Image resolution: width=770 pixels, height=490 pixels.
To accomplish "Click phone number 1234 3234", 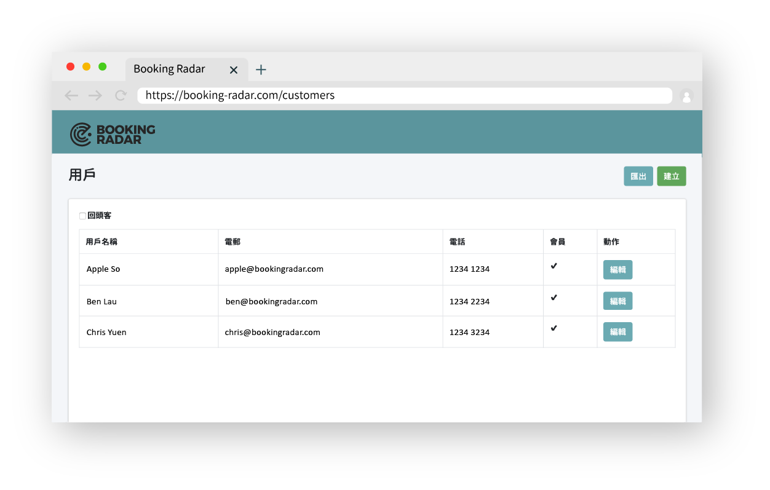I will coord(470,333).
